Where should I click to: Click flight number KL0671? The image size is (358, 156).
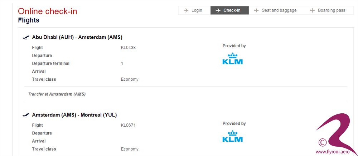[x=128, y=126]
